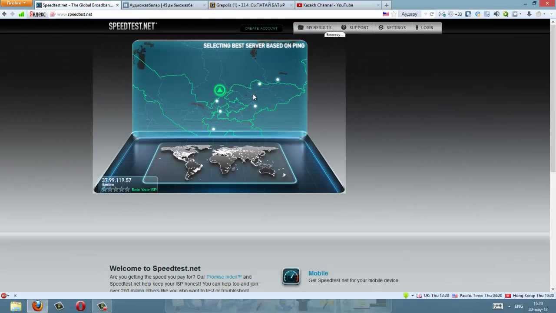Viewport: 556px width, 313px height.
Task: Click the red ABP icon in add-on bar
Action: pos(4,296)
